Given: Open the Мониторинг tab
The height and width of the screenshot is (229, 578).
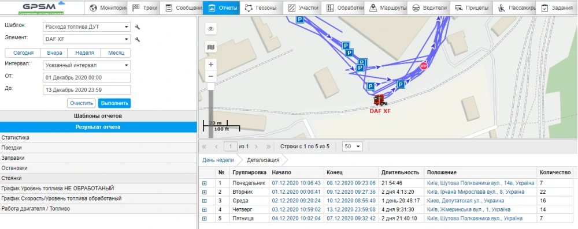Looking at the screenshot, I should (105, 7).
